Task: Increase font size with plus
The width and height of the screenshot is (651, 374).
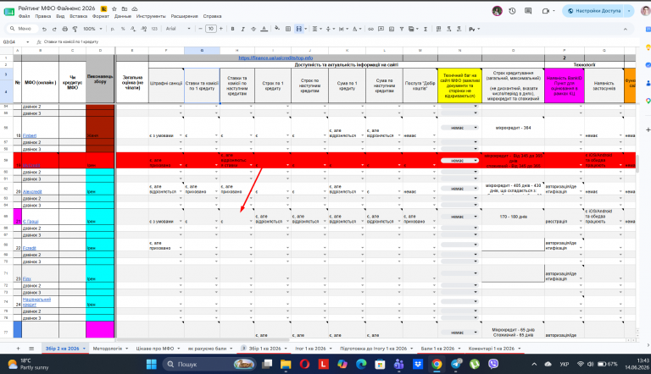Action: click(221, 29)
